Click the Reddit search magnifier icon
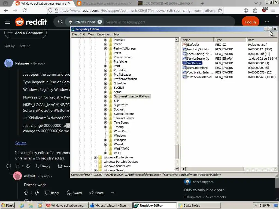 [x=60, y=22]
